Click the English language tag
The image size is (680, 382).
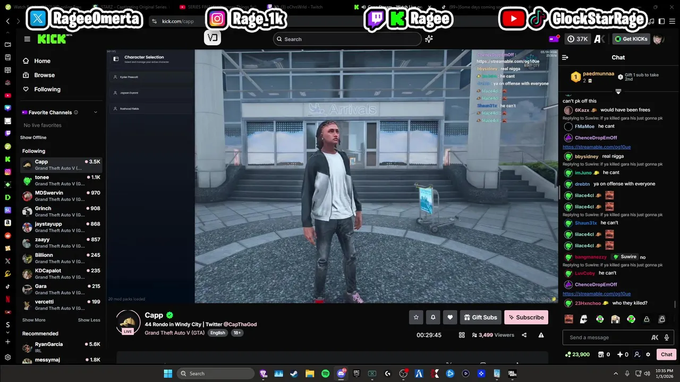tap(217, 333)
